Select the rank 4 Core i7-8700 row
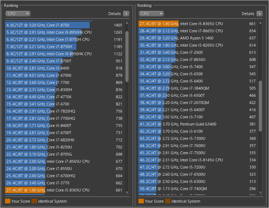Screen dimensions: 269x208 pos(64,25)
